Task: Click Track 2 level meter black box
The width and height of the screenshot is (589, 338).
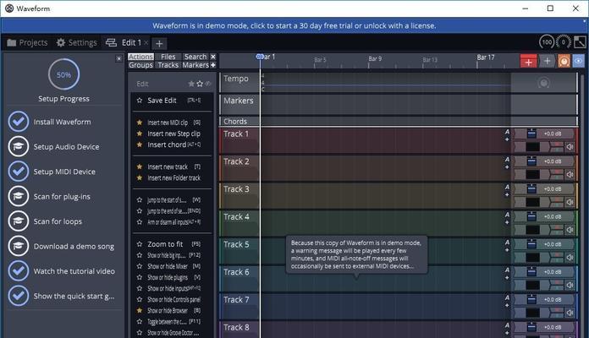Action: (532, 174)
